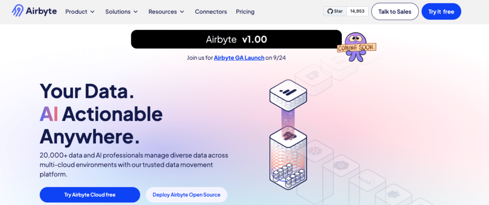Expand the Product dropdown menu
489x205 pixels.
80,11
